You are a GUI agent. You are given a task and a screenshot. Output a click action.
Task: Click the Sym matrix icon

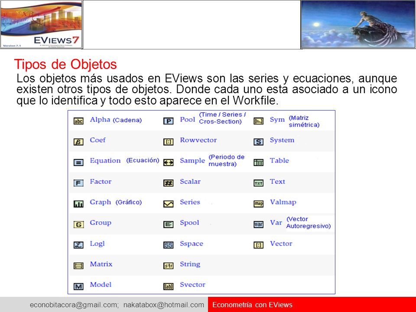coord(259,121)
